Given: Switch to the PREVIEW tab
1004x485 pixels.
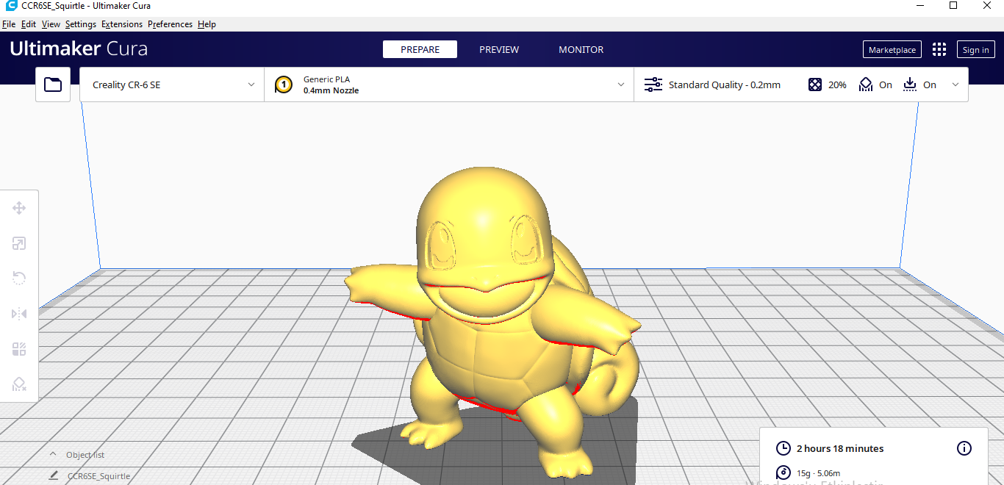Looking at the screenshot, I should [499, 49].
